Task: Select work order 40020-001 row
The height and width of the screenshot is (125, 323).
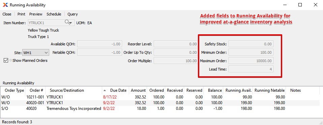Action: coord(160,102)
